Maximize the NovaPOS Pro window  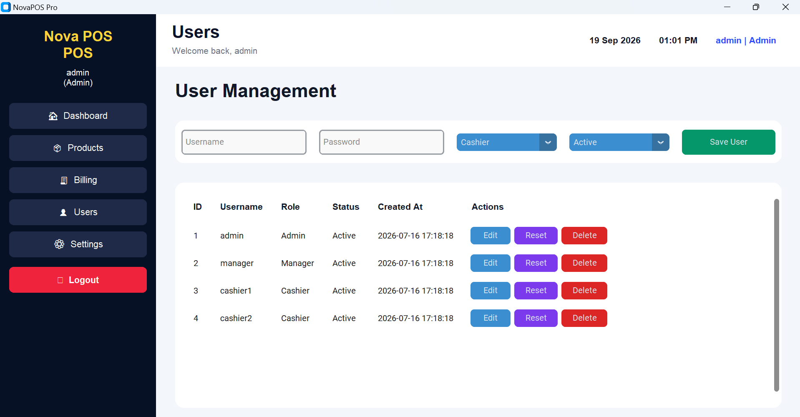click(x=756, y=7)
